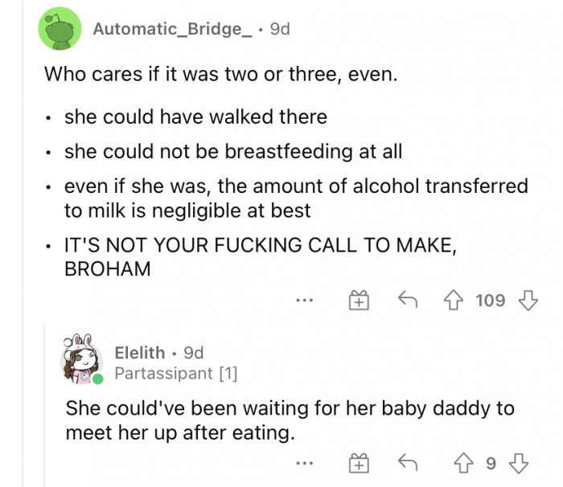Open more options on Automatic_Bridge_'s comment
Screen dimensions: 563x487
(x=303, y=301)
